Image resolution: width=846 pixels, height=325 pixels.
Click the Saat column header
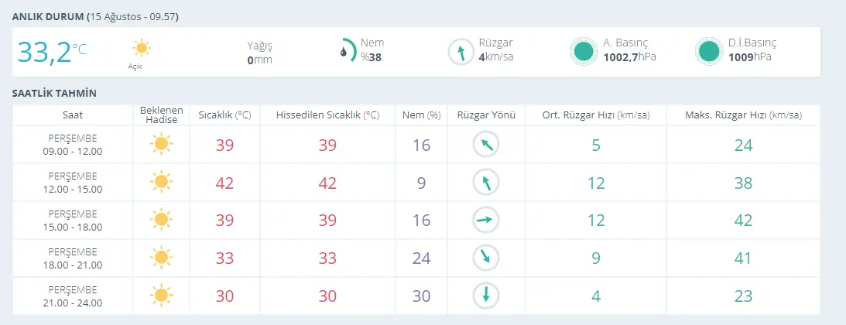point(73,115)
